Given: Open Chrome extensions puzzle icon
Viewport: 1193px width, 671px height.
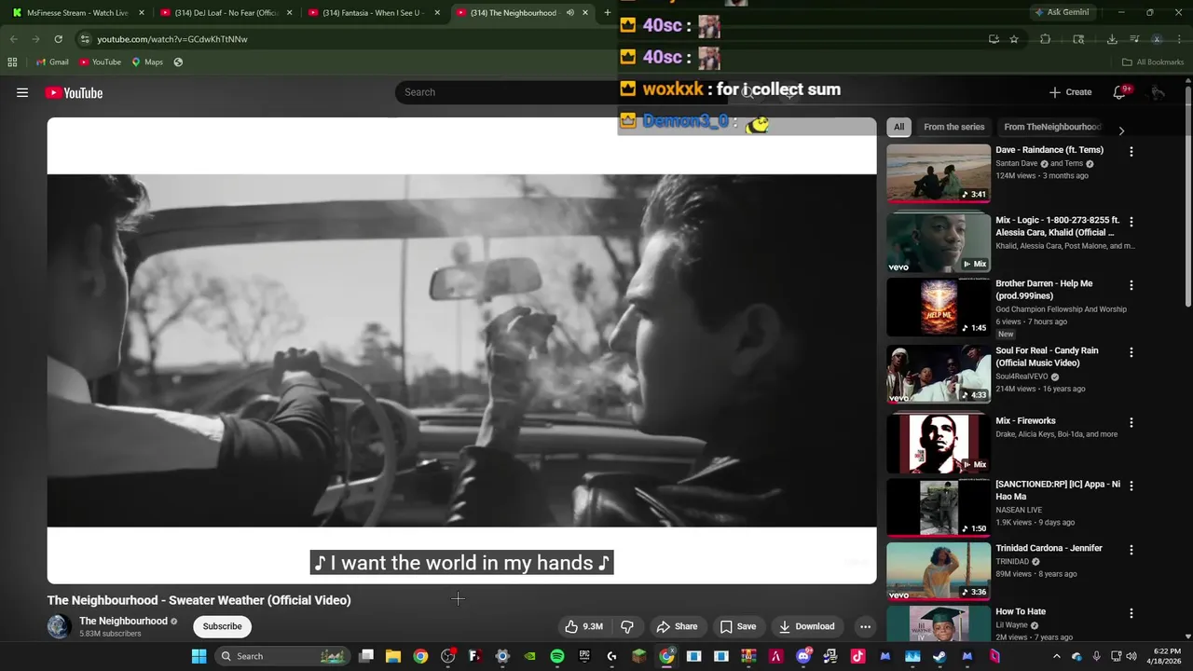Looking at the screenshot, I should coord(1045,39).
